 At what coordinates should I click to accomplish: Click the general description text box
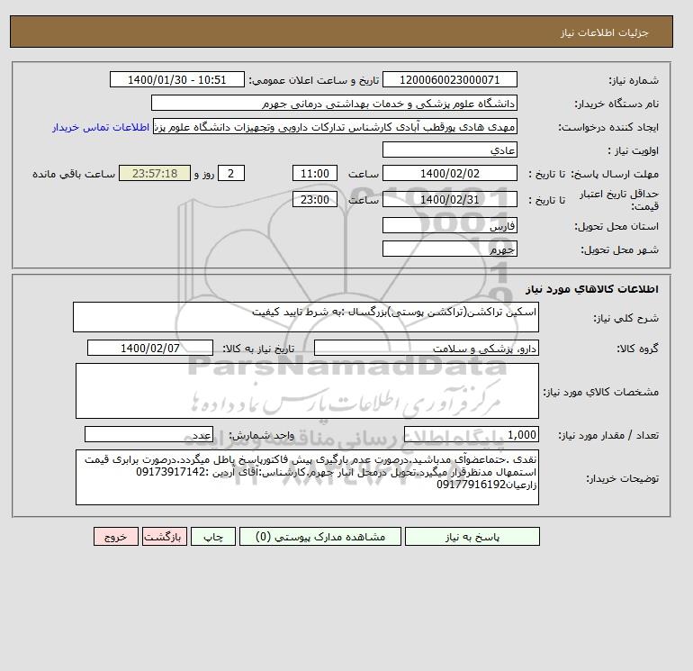point(306,317)
